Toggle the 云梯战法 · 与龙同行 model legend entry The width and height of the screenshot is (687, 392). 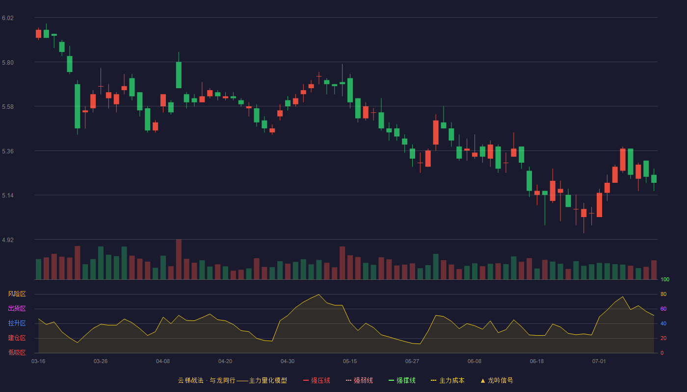pos(232,380)
